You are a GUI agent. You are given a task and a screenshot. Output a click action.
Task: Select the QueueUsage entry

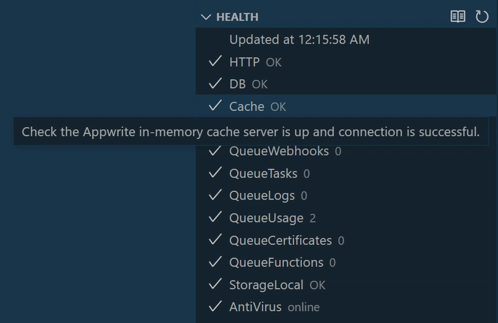(266, 218)
